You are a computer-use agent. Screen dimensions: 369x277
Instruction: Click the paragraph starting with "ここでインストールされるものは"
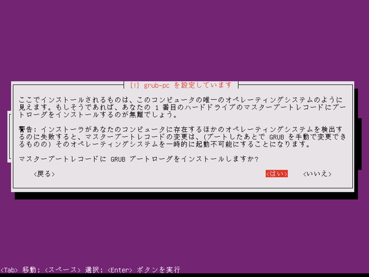pyautogui.click(x=183, y=107)
